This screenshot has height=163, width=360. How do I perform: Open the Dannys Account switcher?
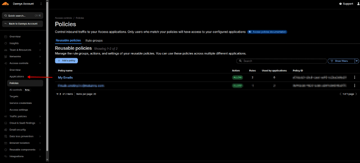tap(27, 4)
